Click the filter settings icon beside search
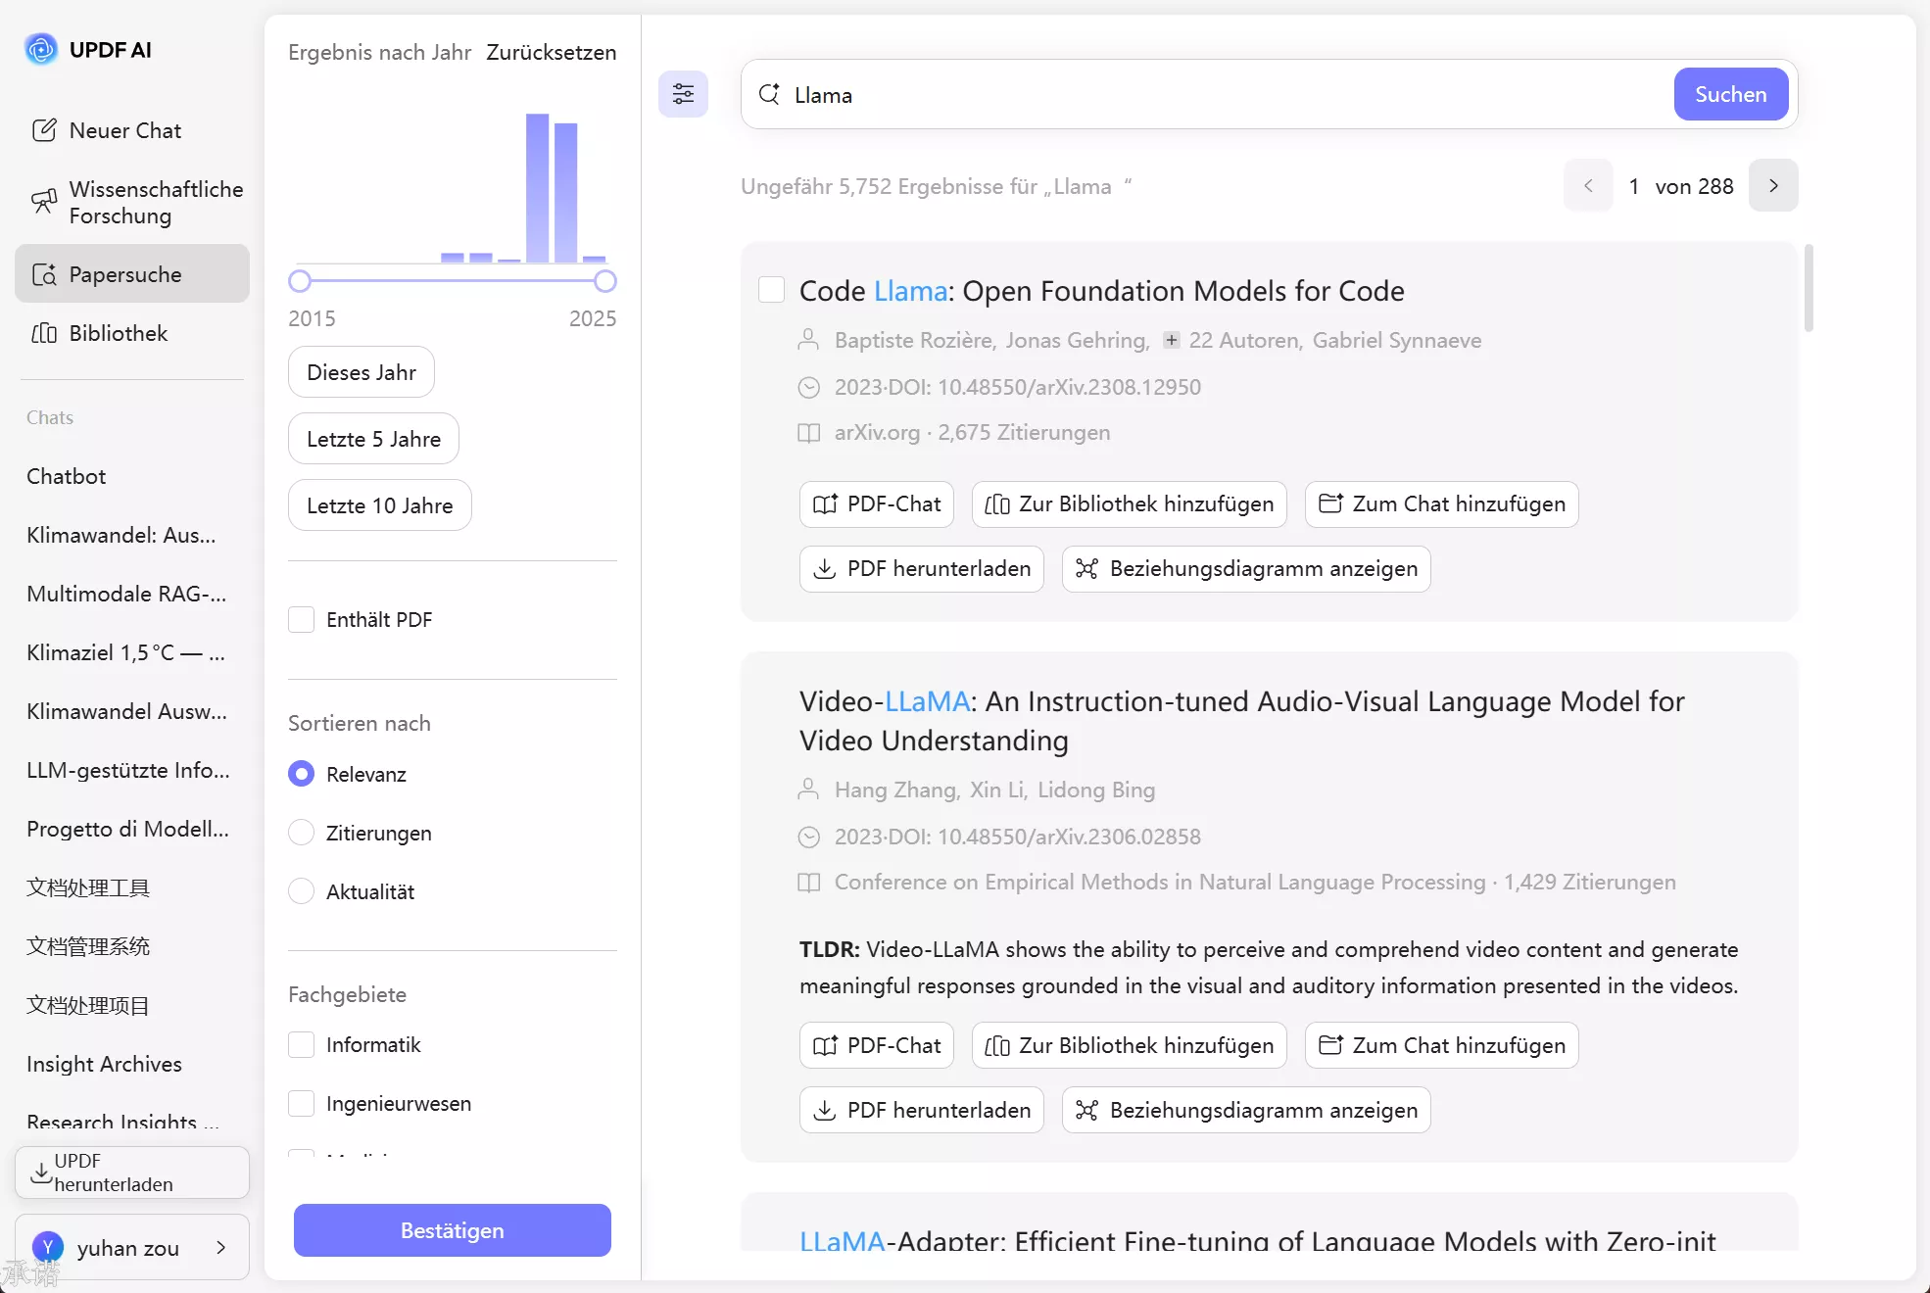1930x1293 pixels. [683, 94]
